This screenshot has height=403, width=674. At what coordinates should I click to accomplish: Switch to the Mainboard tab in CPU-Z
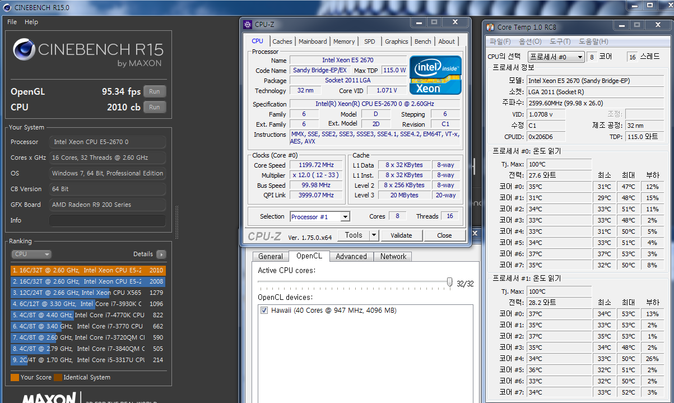tap(313, 41)
